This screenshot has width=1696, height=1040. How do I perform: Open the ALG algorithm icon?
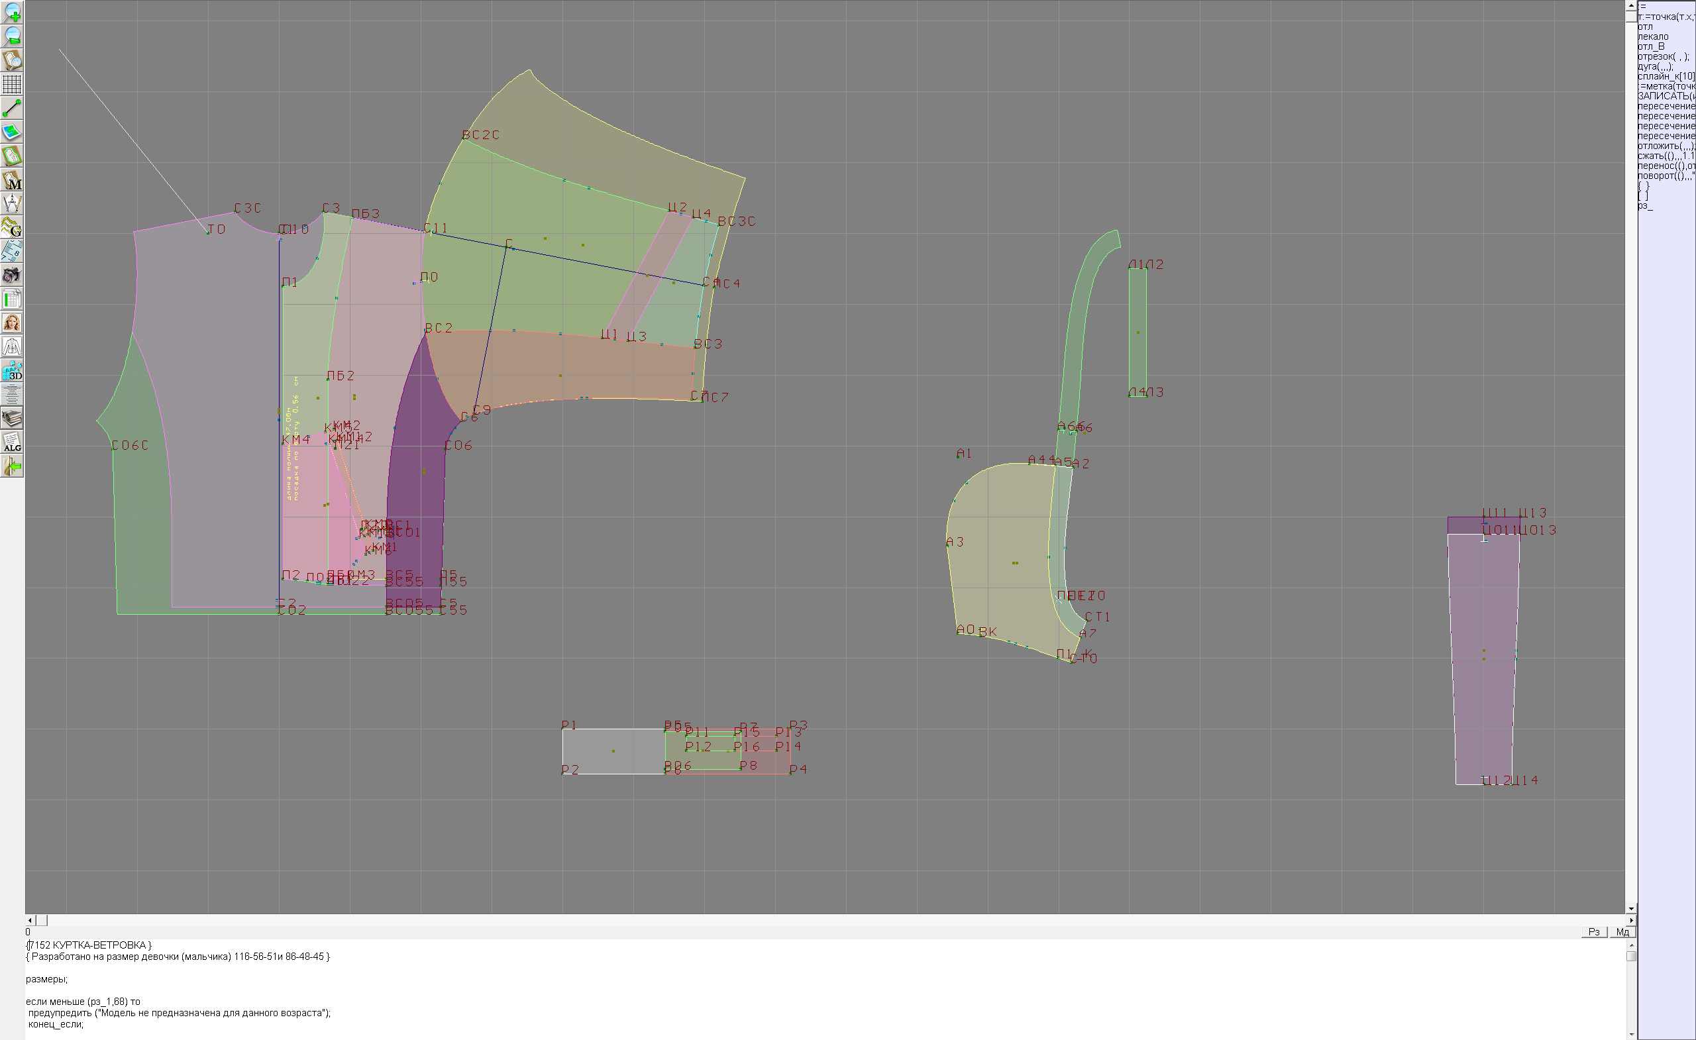point(13,442)
